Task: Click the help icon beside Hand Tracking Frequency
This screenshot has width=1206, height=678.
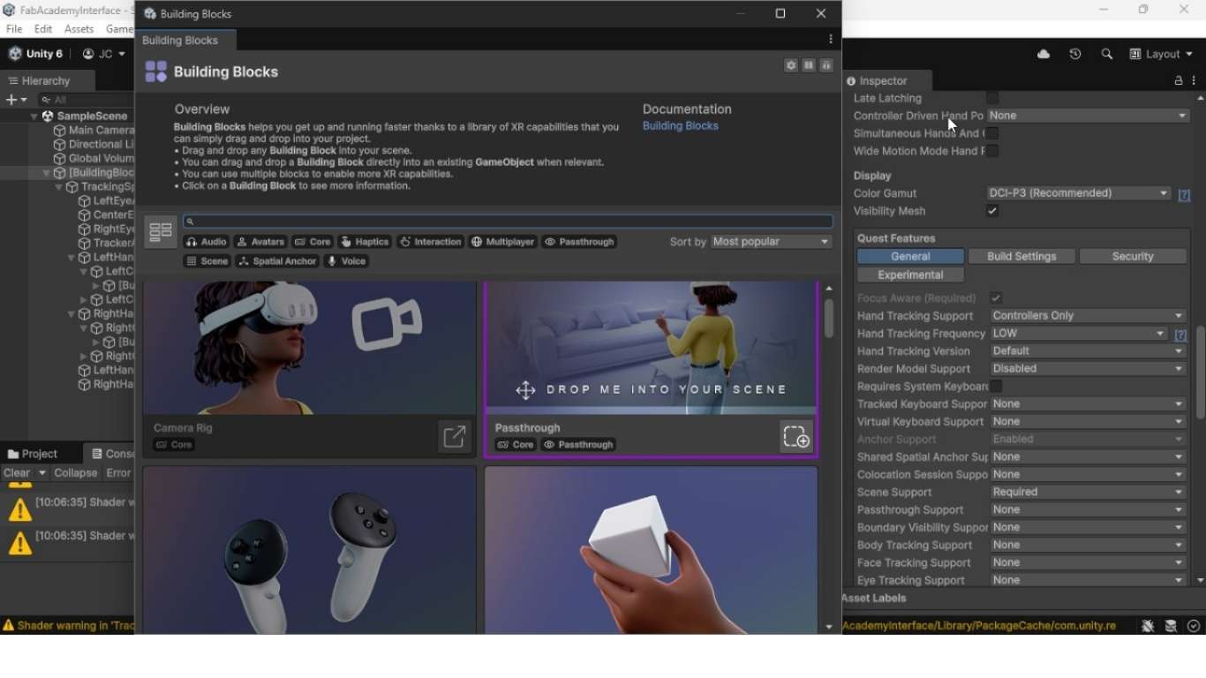Action: [x=1181, y=335]
